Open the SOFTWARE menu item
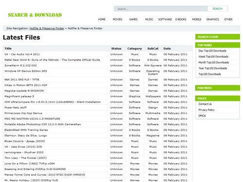Image resolution: width=243 pixels, height=182 pixels. [165, 19]
